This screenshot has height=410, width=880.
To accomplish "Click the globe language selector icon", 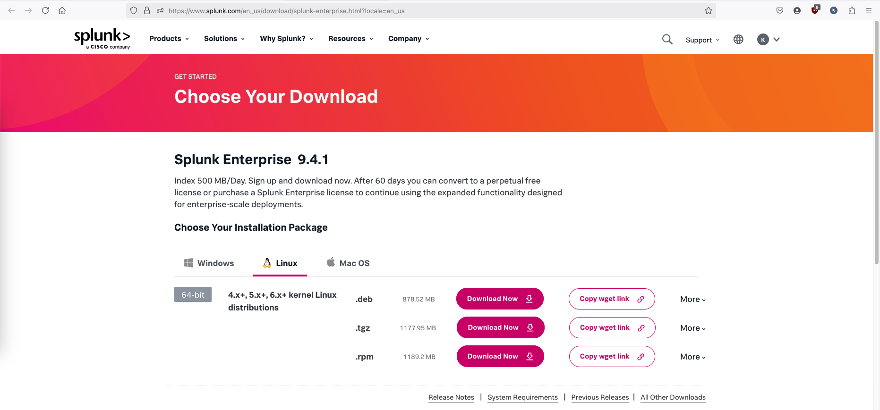I will click(738, 40).
